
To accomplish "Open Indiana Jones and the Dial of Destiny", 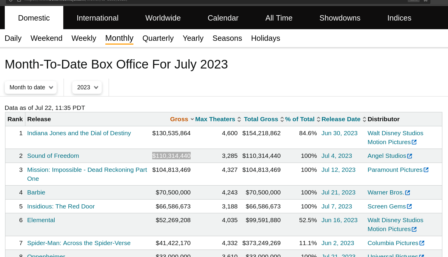I will (79, 133).
